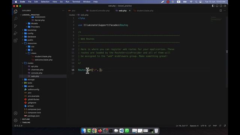Open the Go menu
This screenshot has width=240, height=135.
click(61, 2)
